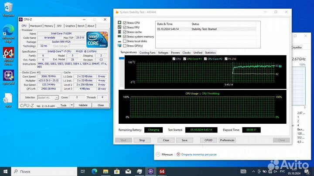Enable the Stress GPU(s) checkbox
314x176 pixels.
119,46
